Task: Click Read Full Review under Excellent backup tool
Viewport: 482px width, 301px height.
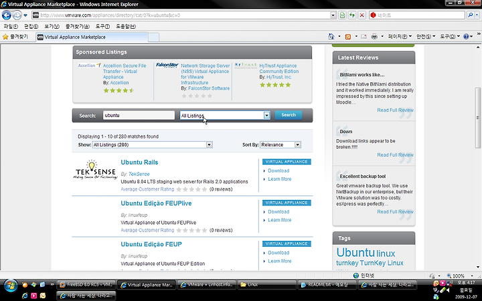Action: click(395, 212)
